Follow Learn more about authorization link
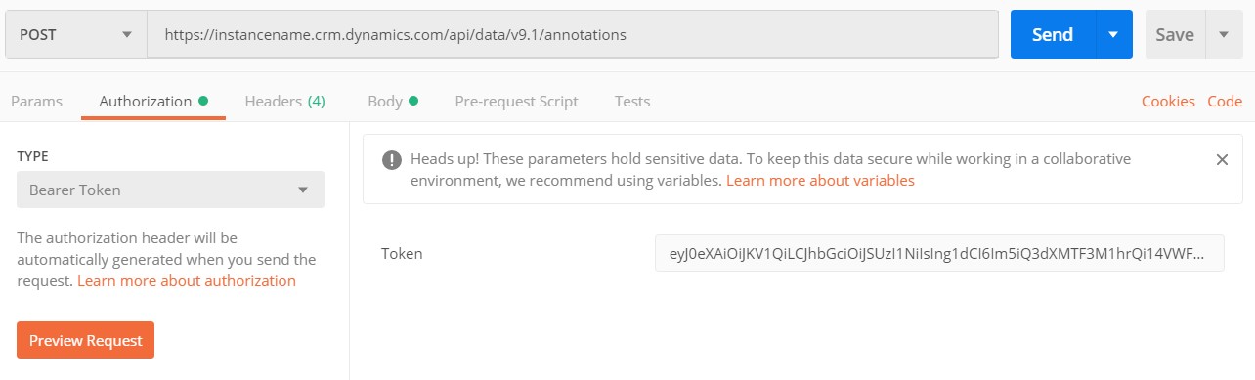This screenshot has width=1255, height=380. [x=187, y=281]
